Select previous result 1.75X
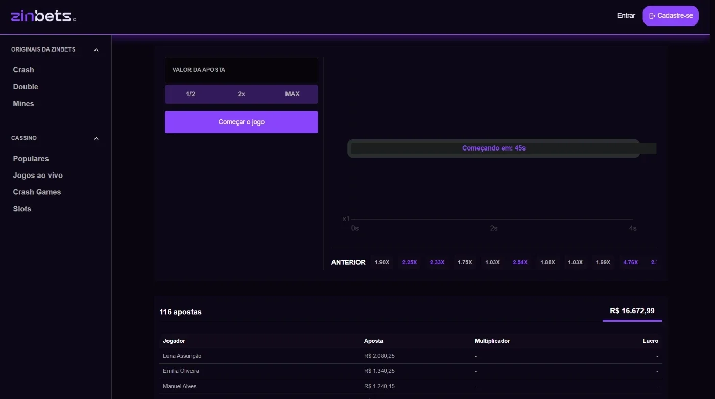The image size is (715, 399). point(465,262)
